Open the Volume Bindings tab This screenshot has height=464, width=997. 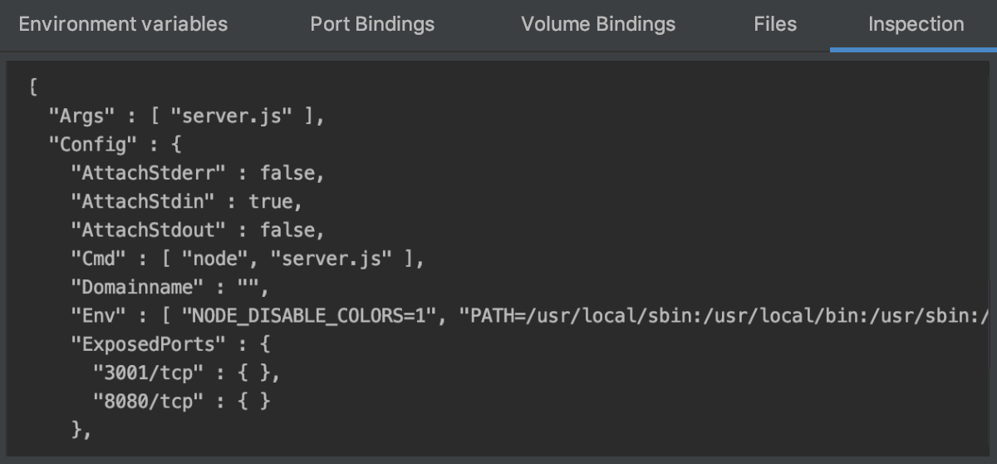click(x=598, y=24)
